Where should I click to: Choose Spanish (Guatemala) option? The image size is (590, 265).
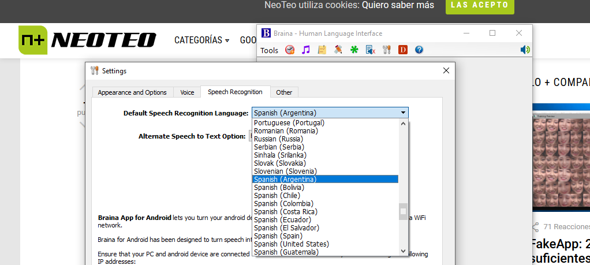point(325,252)
